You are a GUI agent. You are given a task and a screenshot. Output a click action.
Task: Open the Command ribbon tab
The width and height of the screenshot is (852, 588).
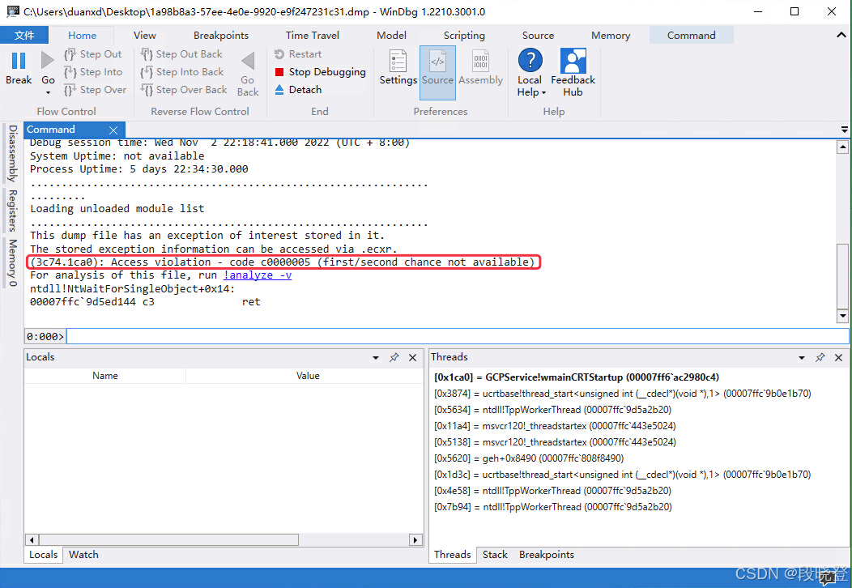691,36
